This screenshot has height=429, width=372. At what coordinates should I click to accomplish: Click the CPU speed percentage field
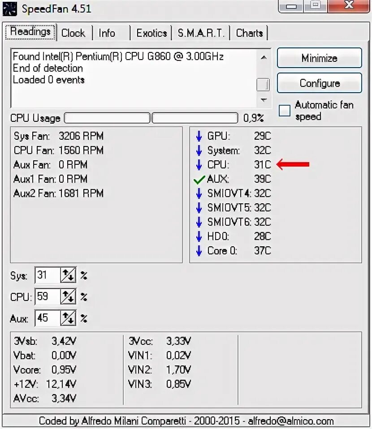click(x=48, y=296)
